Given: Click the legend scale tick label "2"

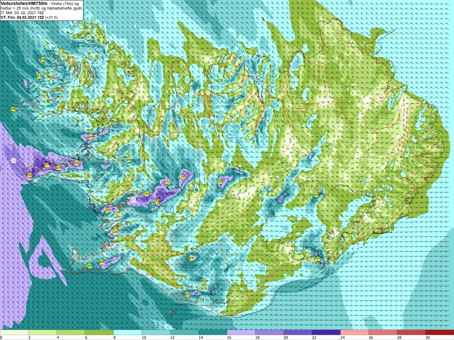Looking at the screenshot, I should tap(29, 338).
